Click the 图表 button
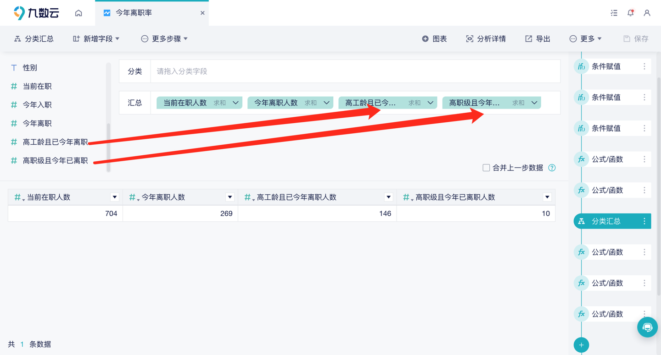This screenshot has width=661, height=355. [434, 39]
